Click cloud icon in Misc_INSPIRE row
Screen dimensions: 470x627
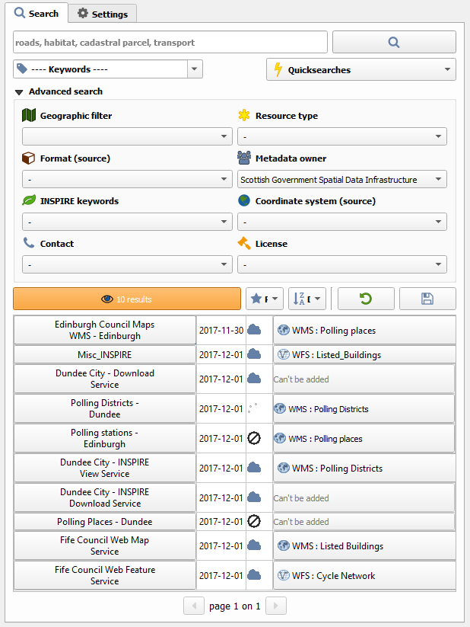click(x=254, y=354)
